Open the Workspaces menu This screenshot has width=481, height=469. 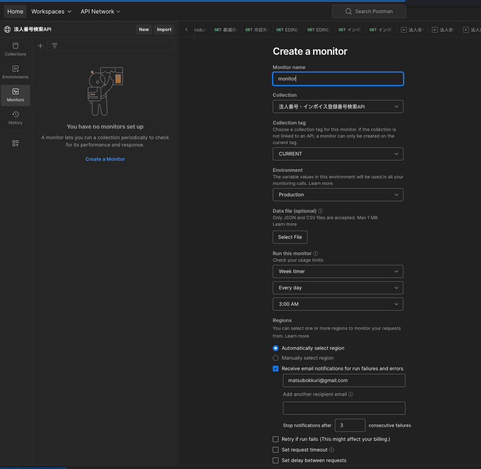click(51, 11)
